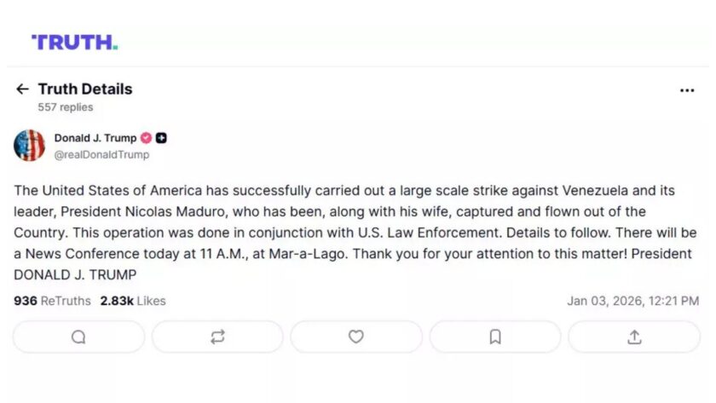Bookmark this Truth post
The width and height of the screenshot is (716, 403).
(x=495, y=337)
